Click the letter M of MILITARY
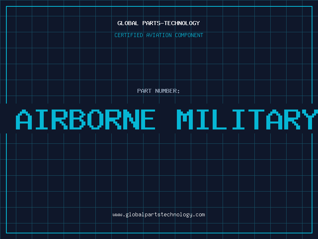The image size is (318, 239). click(185, 119)
